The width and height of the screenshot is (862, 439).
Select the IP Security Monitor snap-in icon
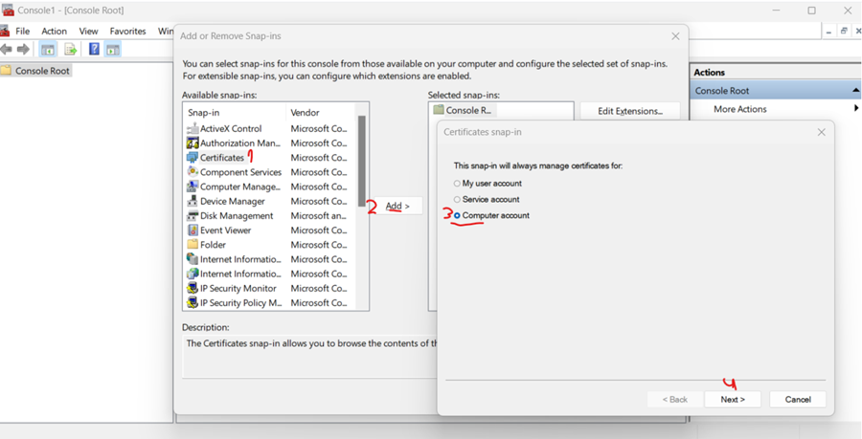193,289
